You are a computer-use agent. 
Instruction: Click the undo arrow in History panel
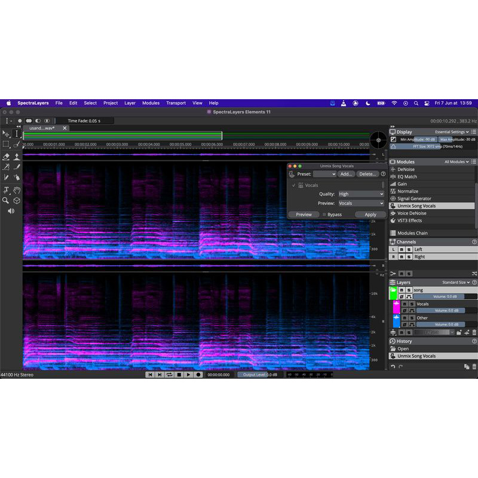click(x=393, y=366)
